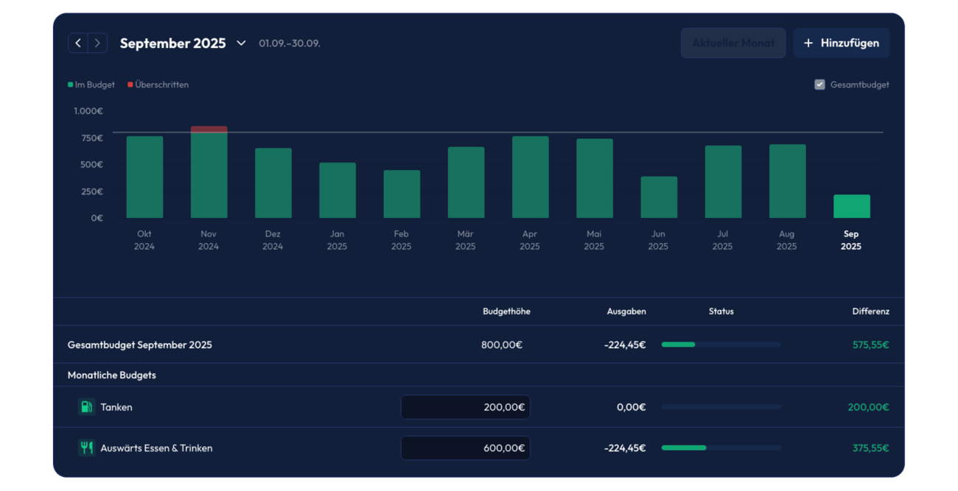The width and height of the screenshot is (958, 491).
Task: Click the Auswärts Essen fork-knife icon
Action: click(x=86, y=448)
